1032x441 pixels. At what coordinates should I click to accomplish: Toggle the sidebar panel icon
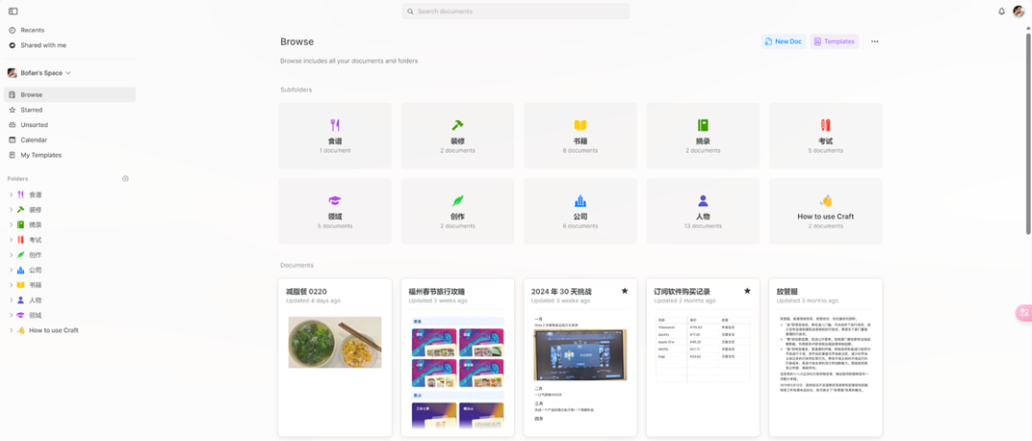coord(12,11)
